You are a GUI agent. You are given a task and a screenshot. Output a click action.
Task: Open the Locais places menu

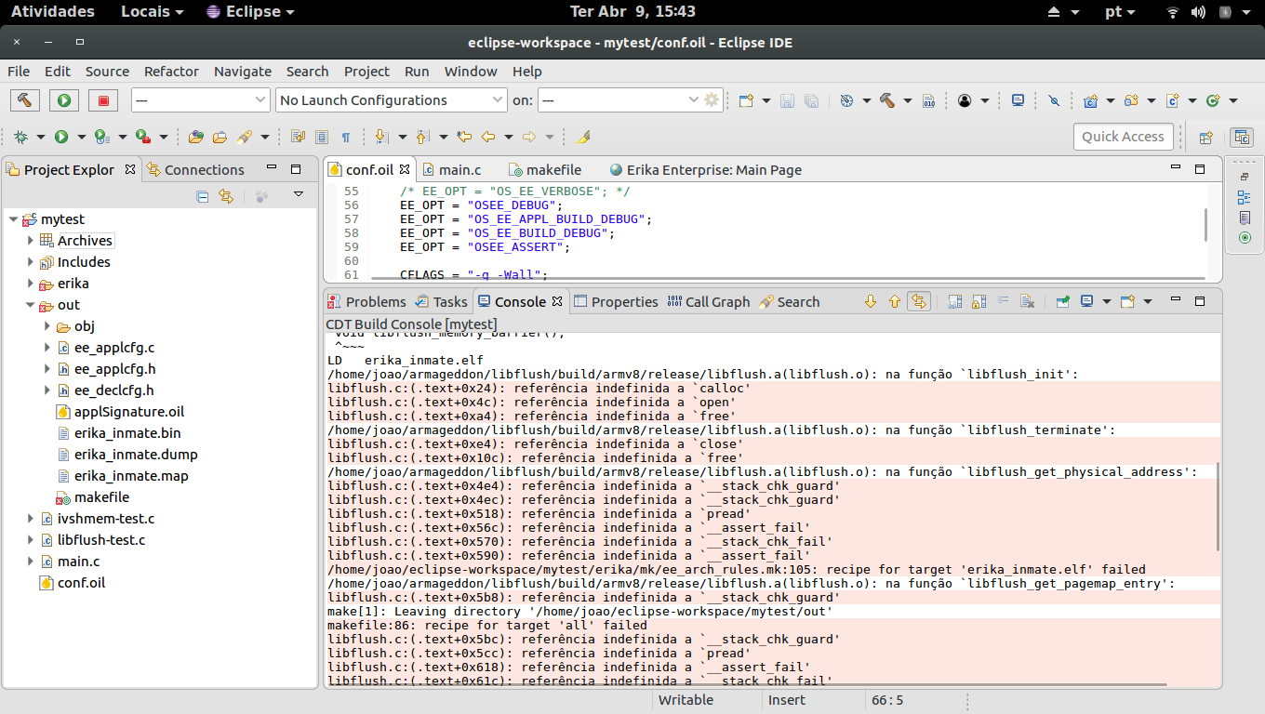[152, 12]
